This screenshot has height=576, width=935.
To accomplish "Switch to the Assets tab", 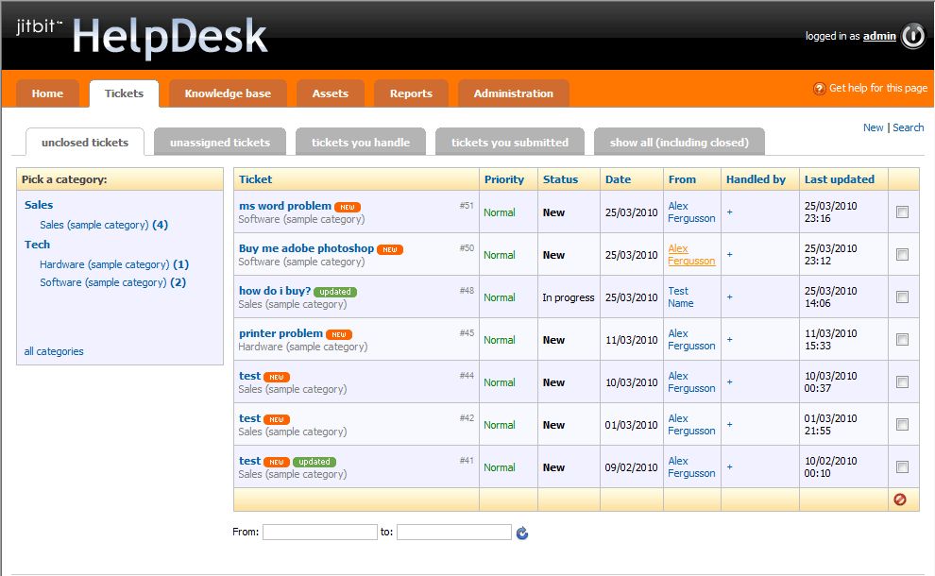I will pyautogui.click(x=331, y=93).
